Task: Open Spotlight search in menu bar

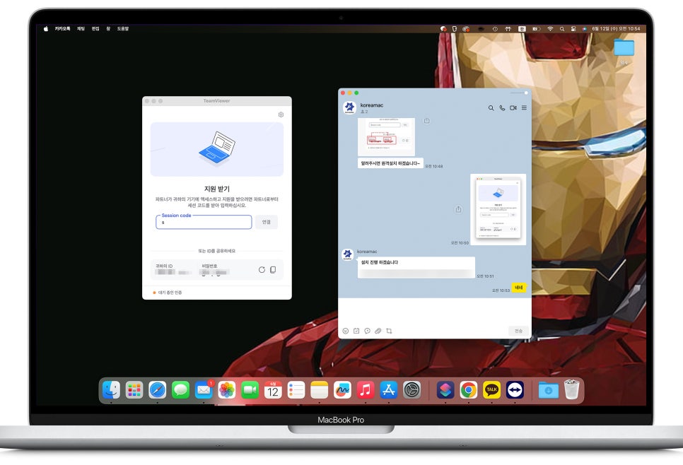Action: [x=562, y=29]
